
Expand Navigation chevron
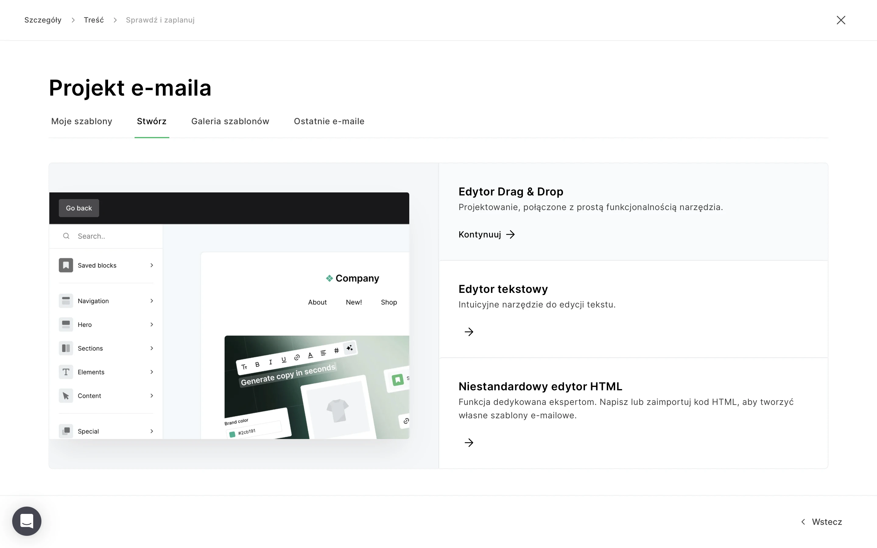coord(152,301)
